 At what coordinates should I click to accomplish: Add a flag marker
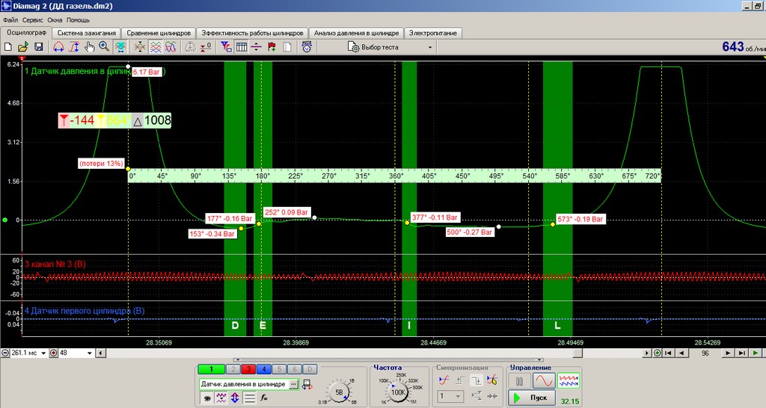click(272, 47)
